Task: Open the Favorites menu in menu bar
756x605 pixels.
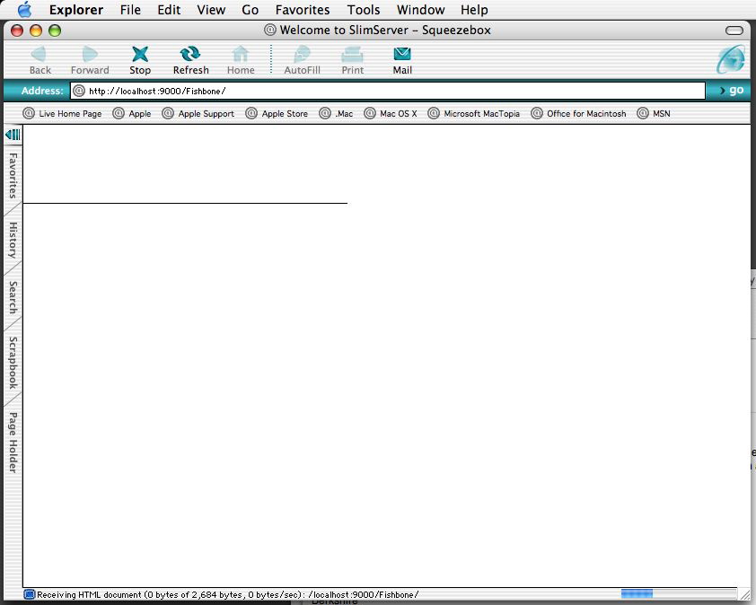Action: [x=303, y=10]
